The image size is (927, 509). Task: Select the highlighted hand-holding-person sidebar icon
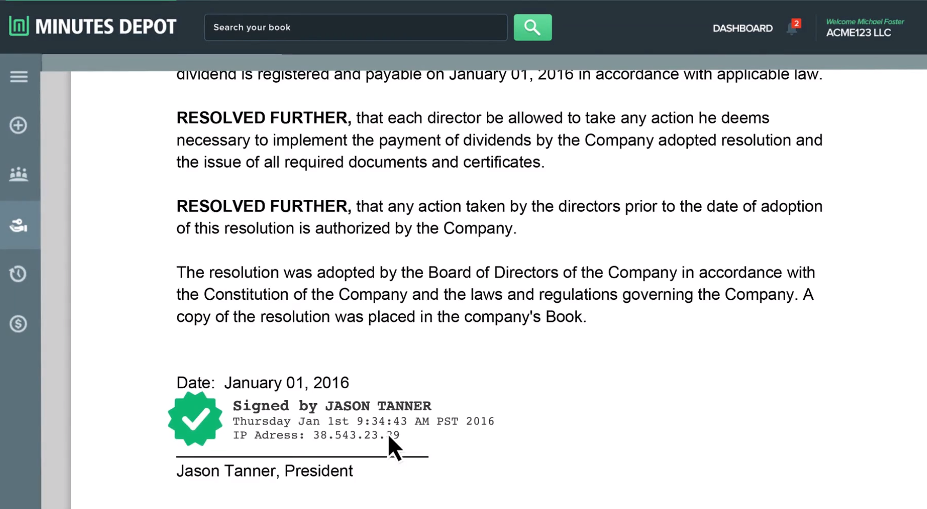point(18,225)
